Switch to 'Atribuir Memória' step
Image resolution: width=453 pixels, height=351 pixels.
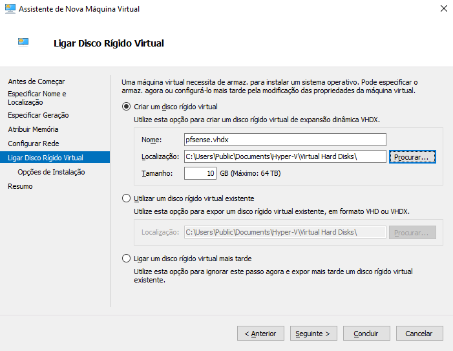coord(33,129)
